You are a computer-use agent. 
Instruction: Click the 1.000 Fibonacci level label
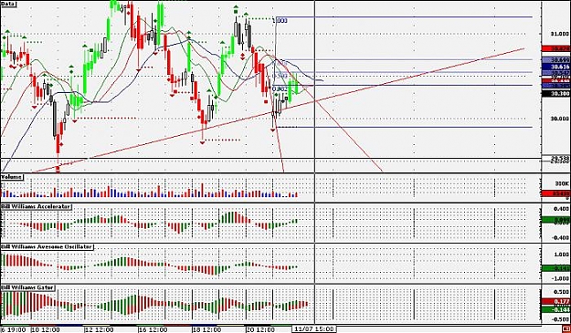280,21
